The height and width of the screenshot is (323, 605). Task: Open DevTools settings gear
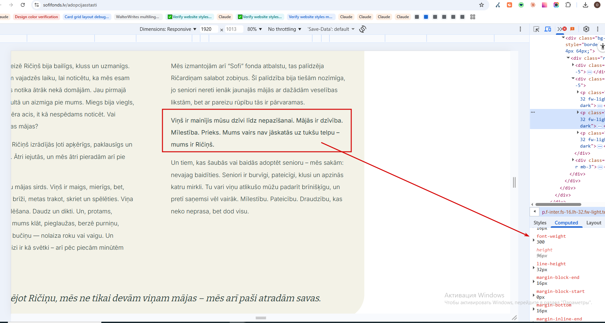[x=586, y=29]
